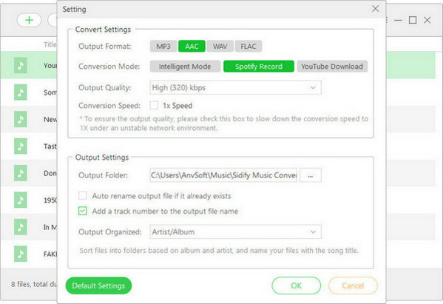Confirm settings with the OK button
This screenshot has width=443, height=304.
click(x=296, y=286)
